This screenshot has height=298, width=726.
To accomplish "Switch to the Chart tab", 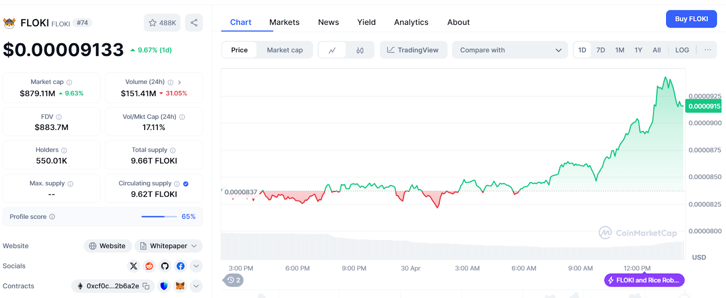I will [240, 22].
